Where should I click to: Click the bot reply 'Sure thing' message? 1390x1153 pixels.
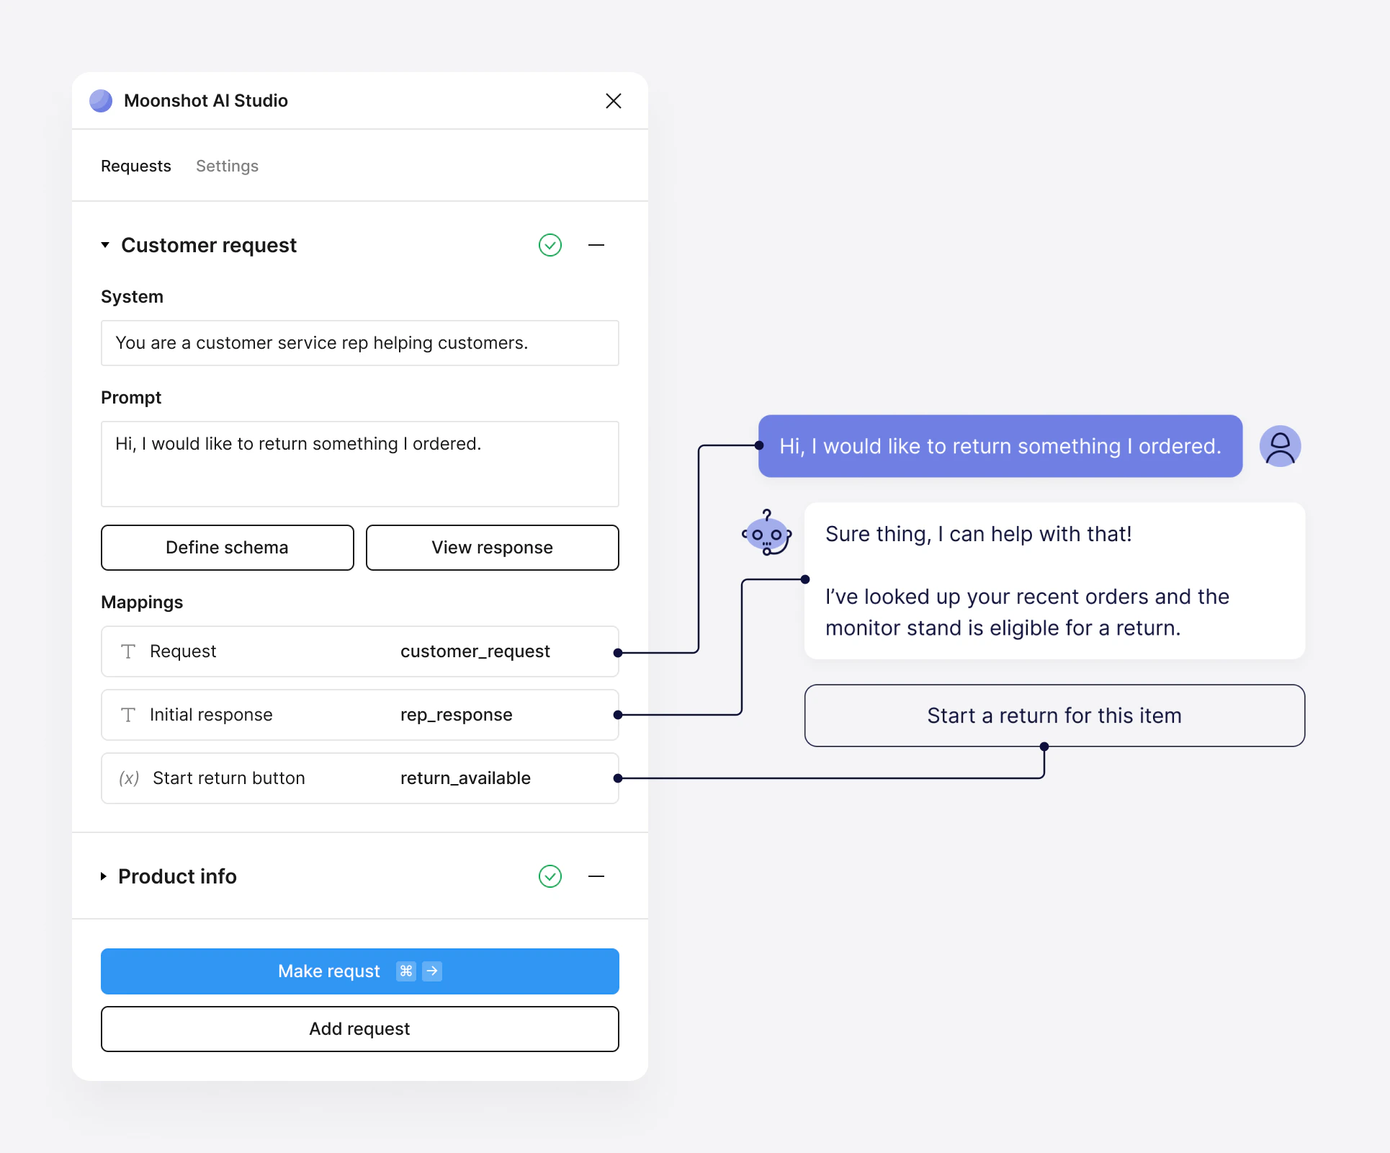[1054, 581]
